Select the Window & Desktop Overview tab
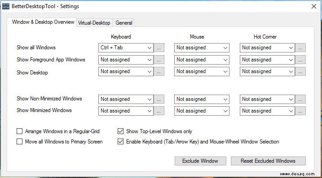322x178 pixels. coord(42,22)
